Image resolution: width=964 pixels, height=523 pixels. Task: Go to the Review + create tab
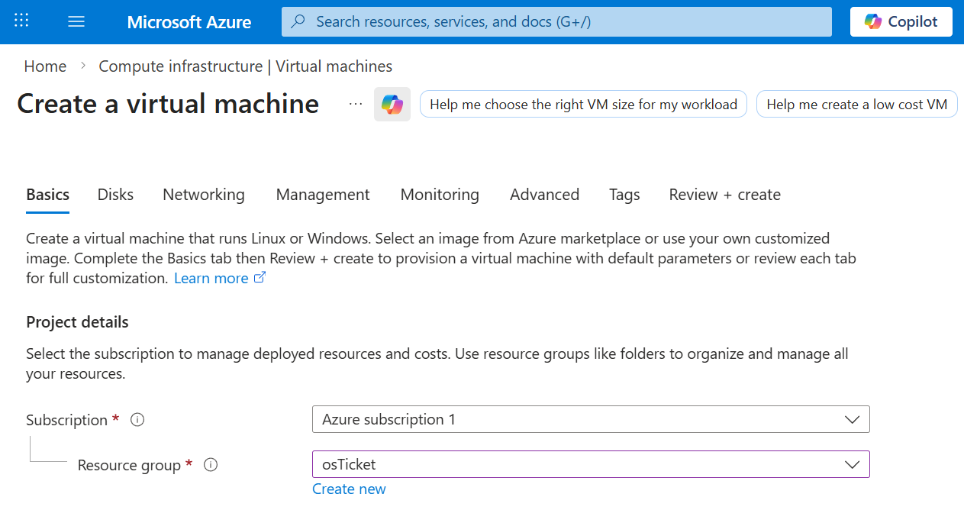pos(724,195)
